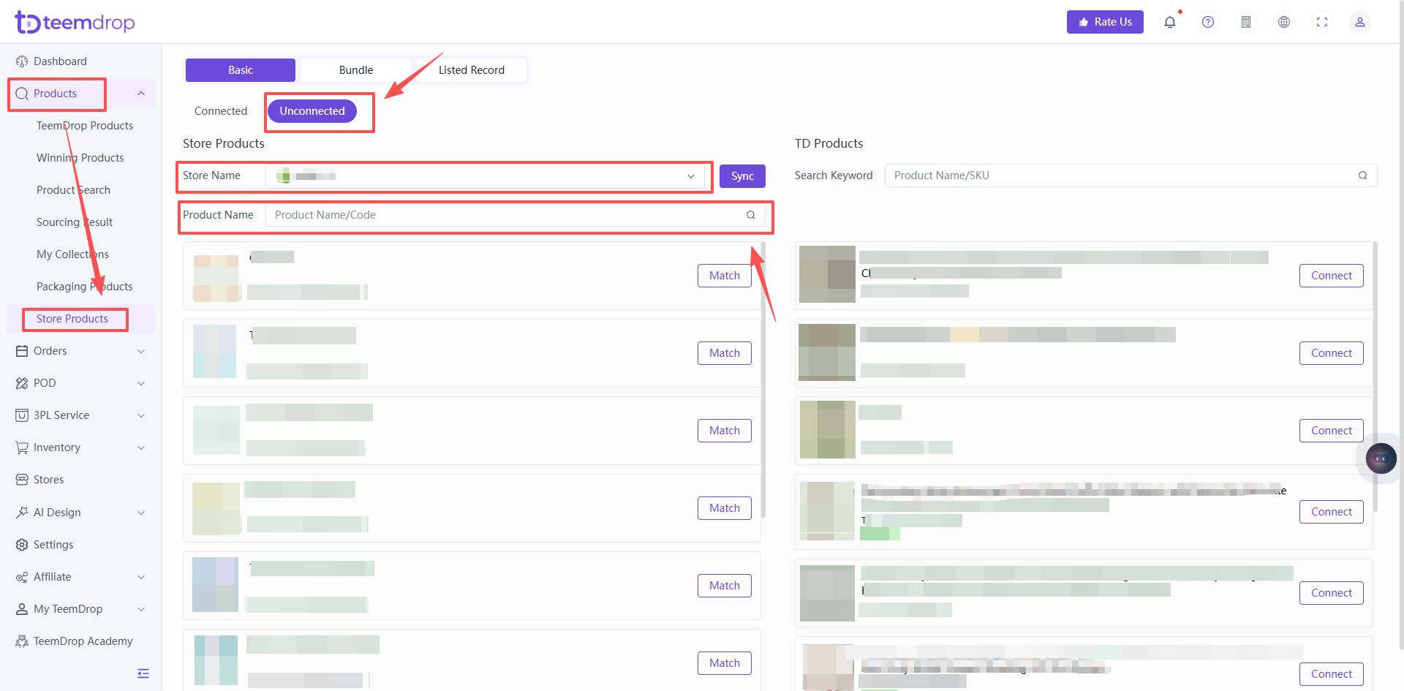Focus the TD Products search keyword field
1404x691 pixels.
(1131, 175)
